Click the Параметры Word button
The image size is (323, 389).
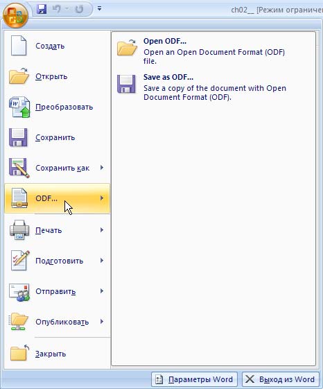[194, 379]
